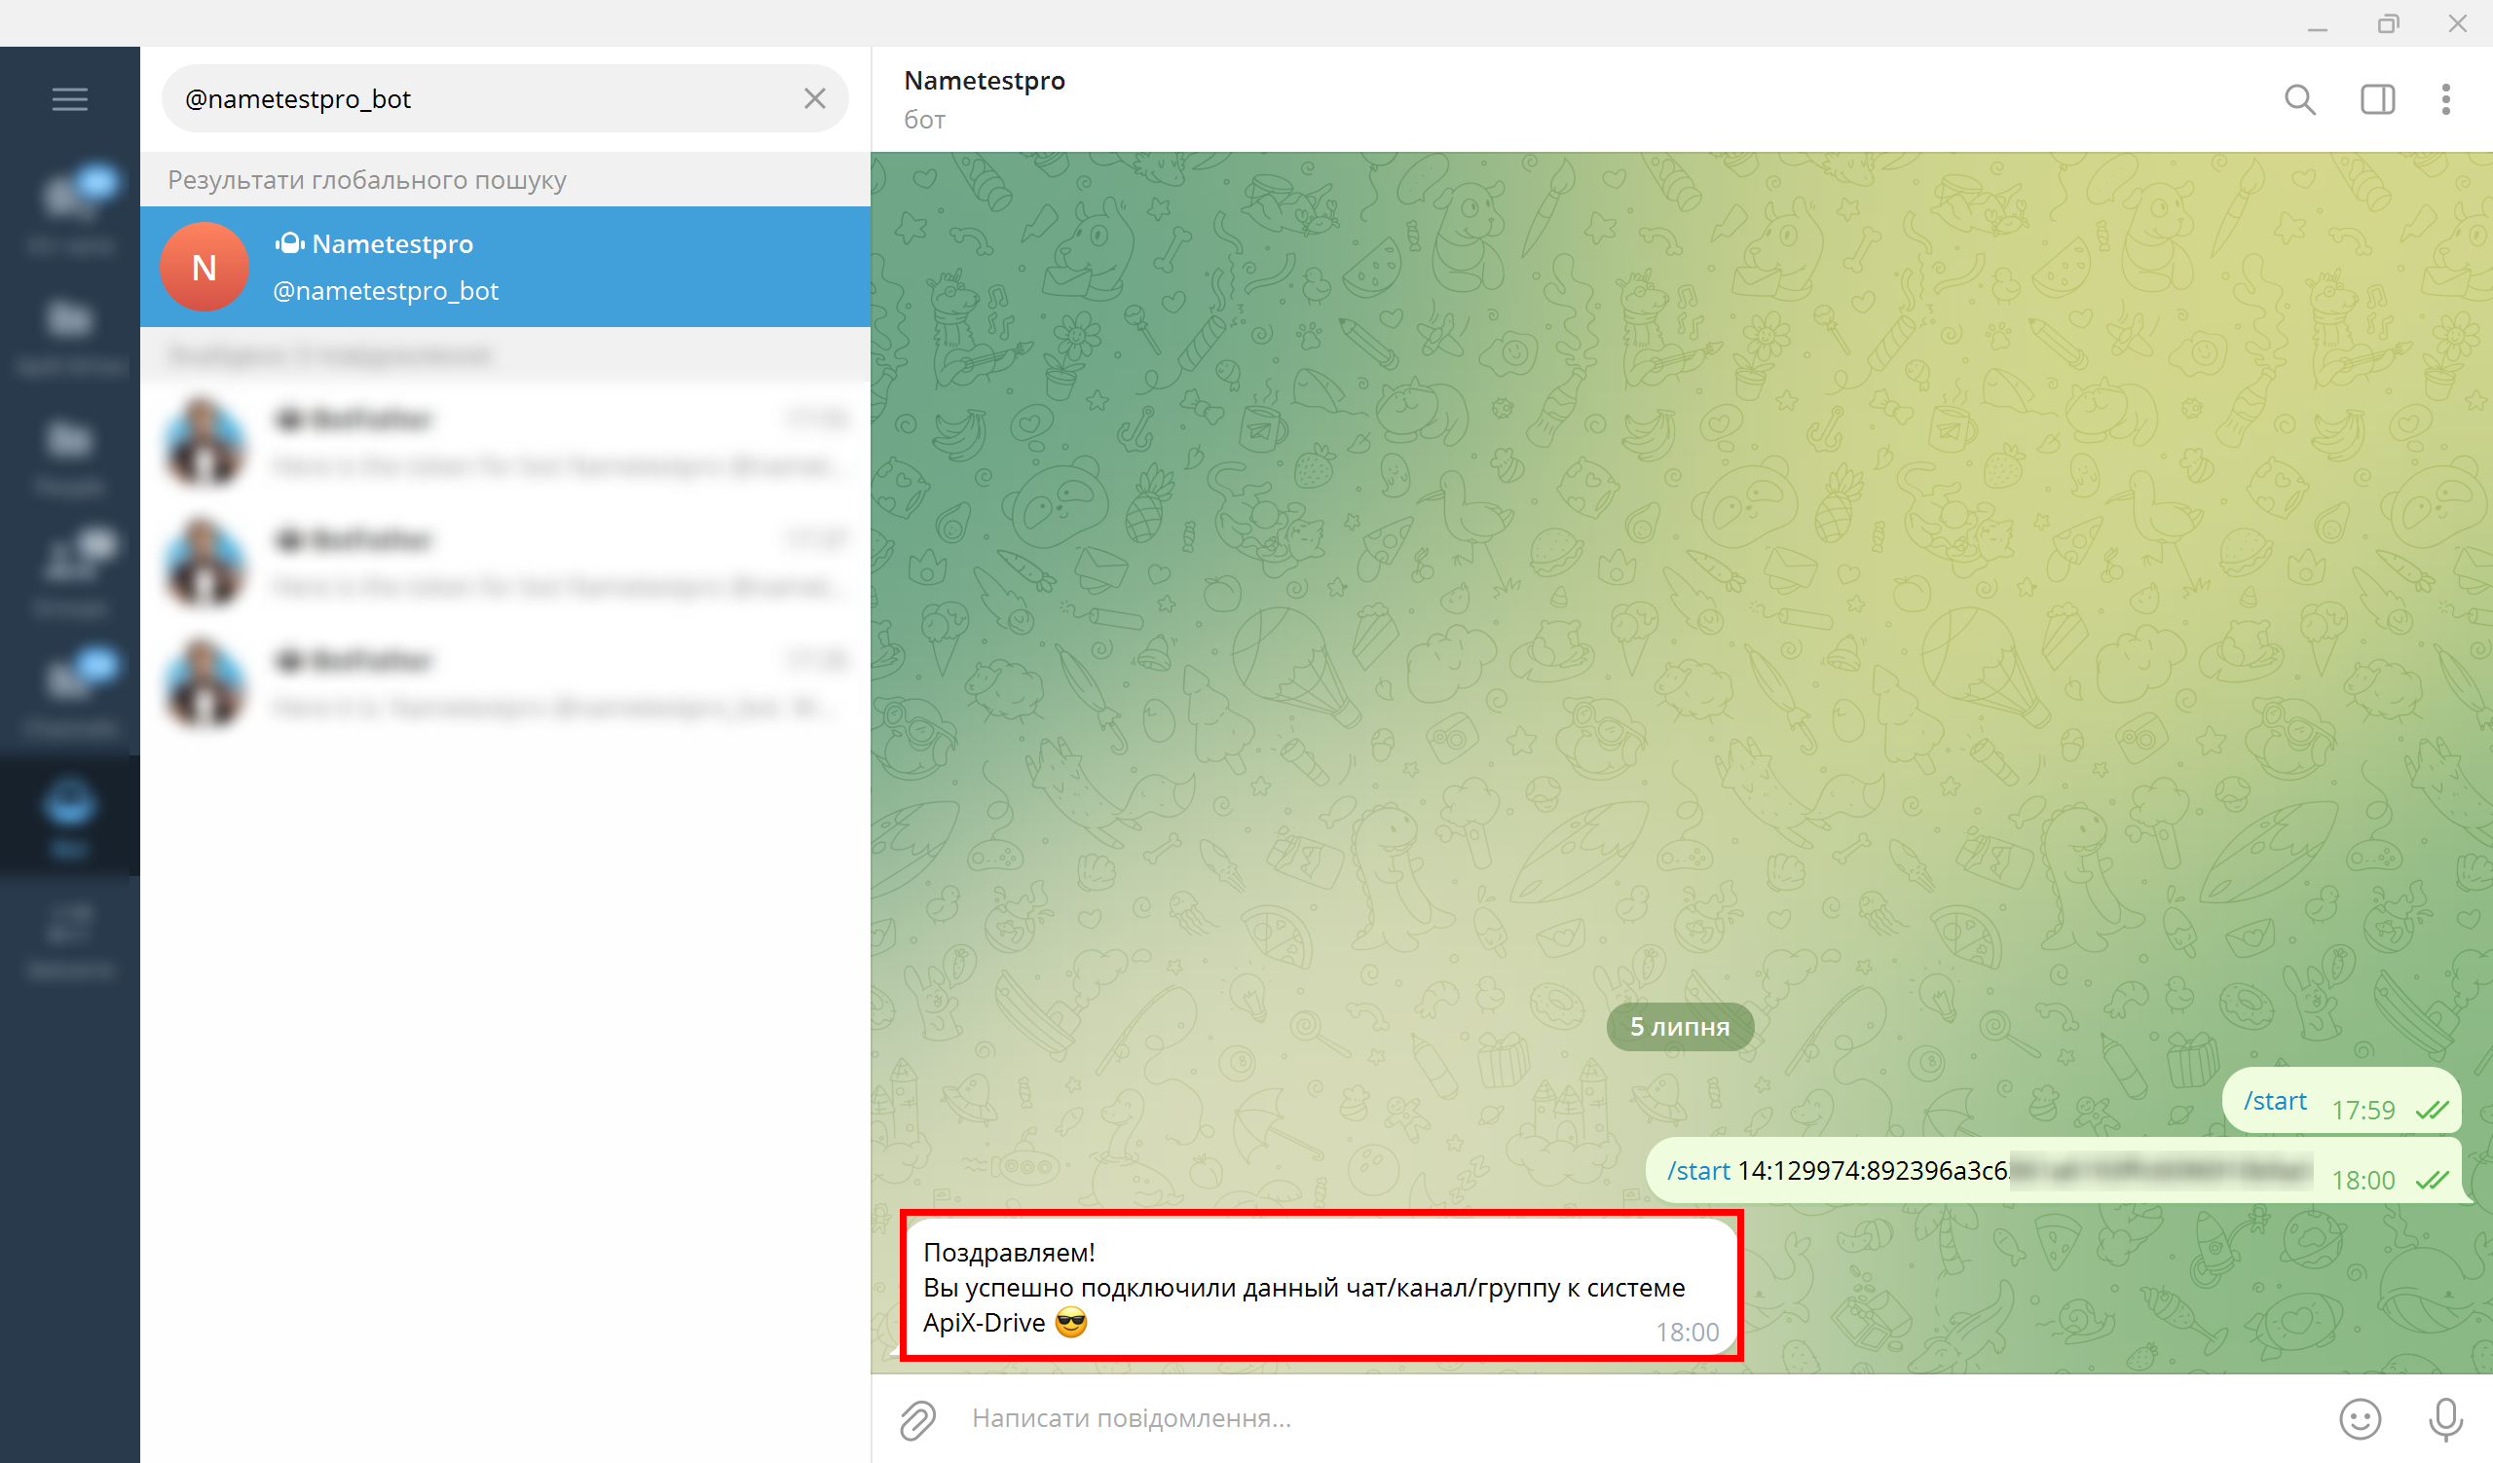
Task: Open chat options three-dot menu
Action: coord(2445,99)
